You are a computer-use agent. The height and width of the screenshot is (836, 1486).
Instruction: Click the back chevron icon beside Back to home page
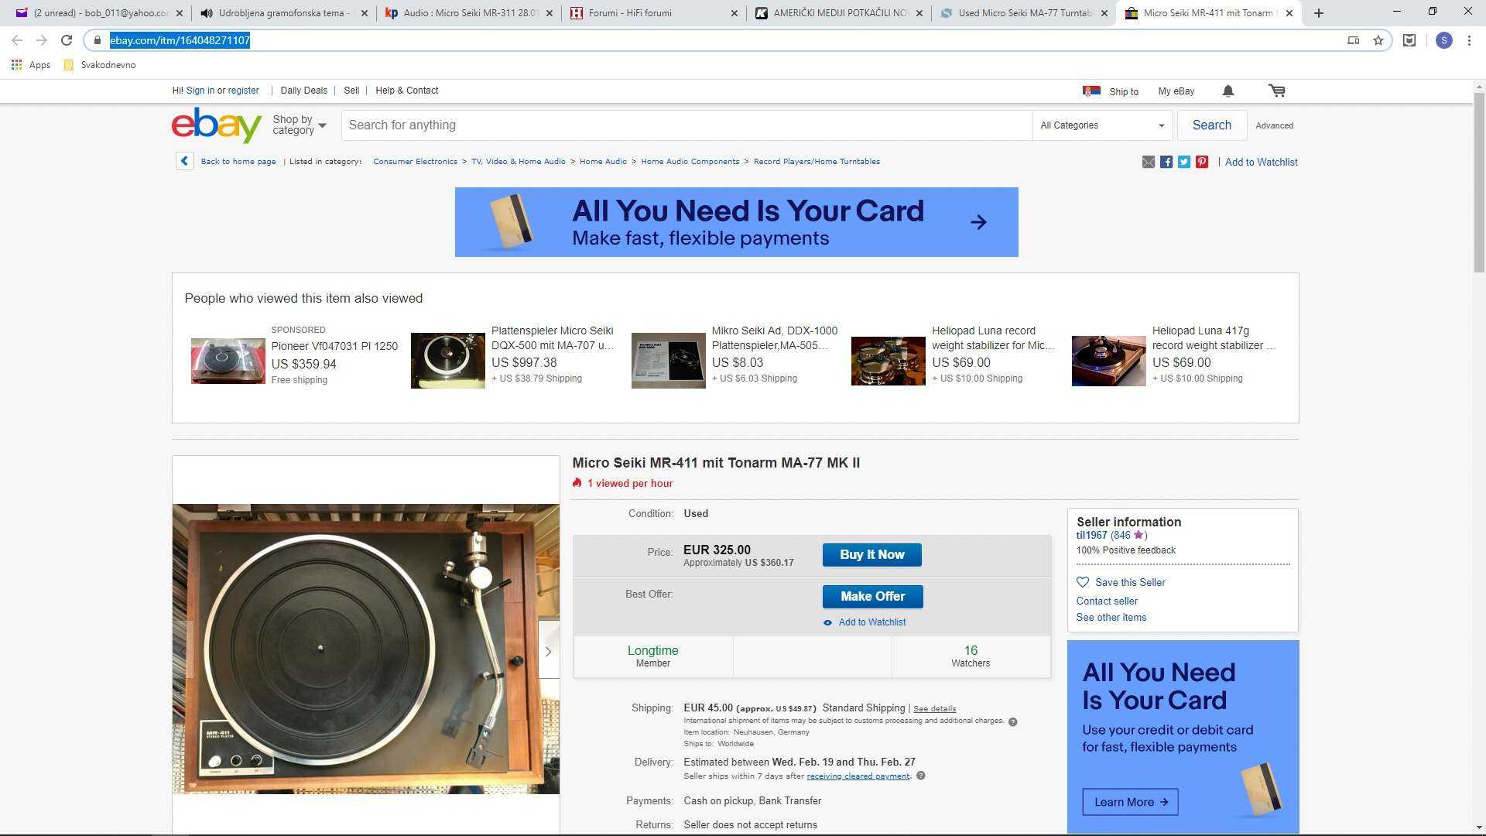tap(184, 161)
